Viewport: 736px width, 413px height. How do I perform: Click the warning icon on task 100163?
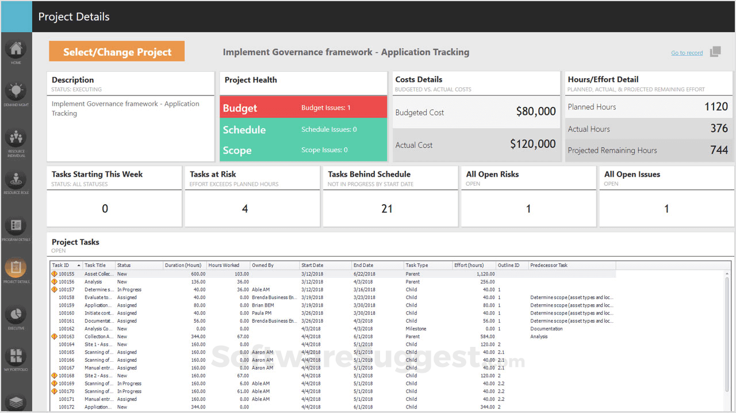(54, 336)
